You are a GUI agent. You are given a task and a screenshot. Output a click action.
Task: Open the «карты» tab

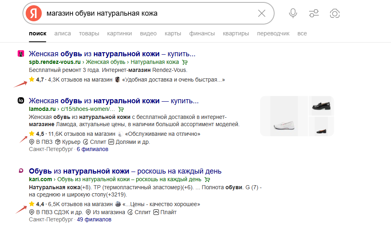pos(173,33)
